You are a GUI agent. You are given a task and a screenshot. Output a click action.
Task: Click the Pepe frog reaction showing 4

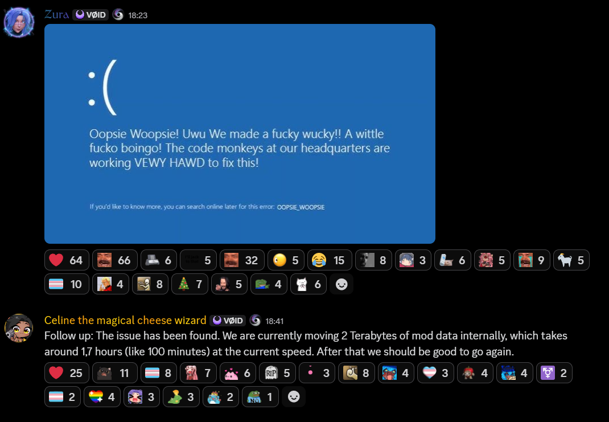click(269, 284)
